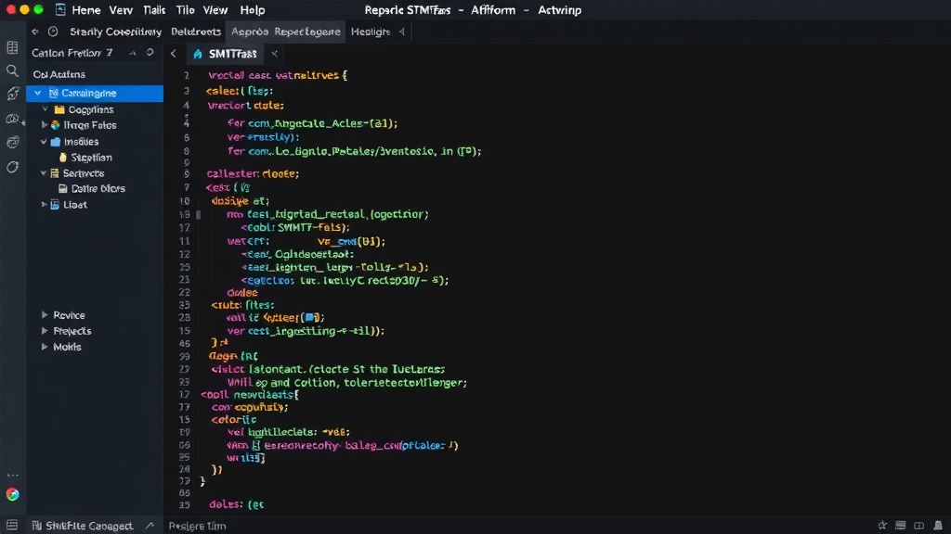Collapse the Cogytlens folder chevron

pos(45,109)
